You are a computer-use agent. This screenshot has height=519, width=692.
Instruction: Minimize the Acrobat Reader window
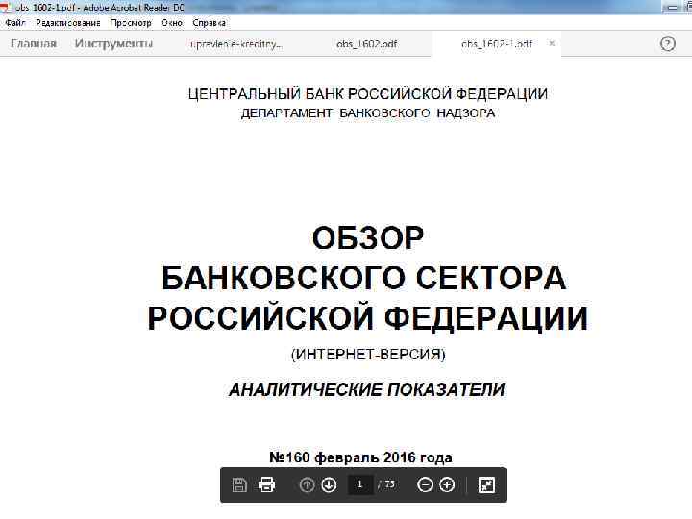tap(673, 7)
